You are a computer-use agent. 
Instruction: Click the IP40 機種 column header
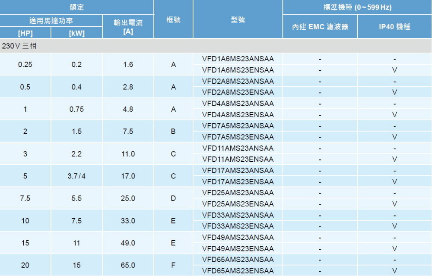(x=394, y=27)
